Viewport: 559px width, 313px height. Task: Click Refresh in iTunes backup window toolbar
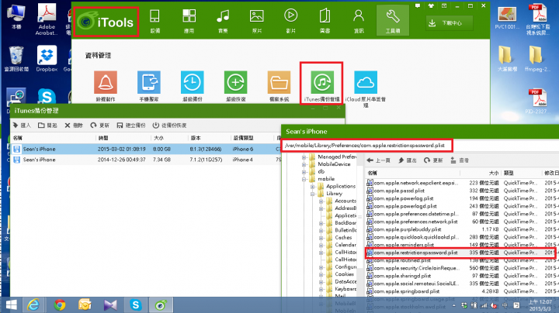[x=99, y=126]
